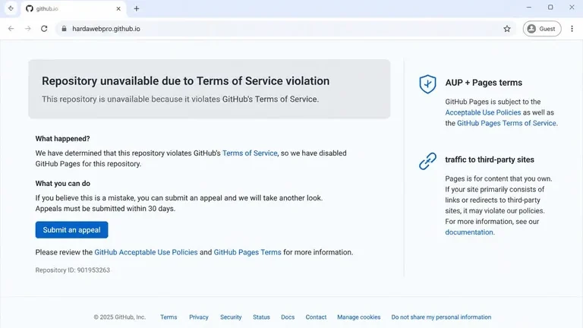
Task: Click the What happened? heading
Action: tap(62, 139)
